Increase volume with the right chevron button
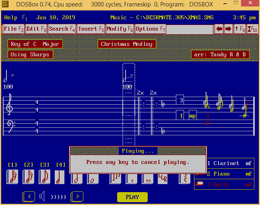The height and width of the screenshot is (205, 260). tap(77, 197)
